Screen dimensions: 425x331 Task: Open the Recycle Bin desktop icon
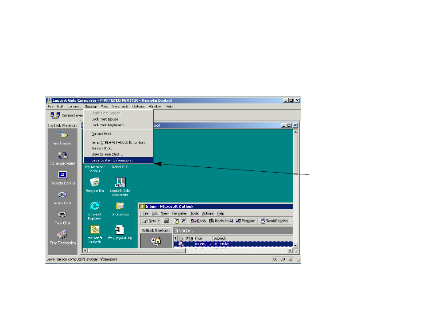pos(94,182)
